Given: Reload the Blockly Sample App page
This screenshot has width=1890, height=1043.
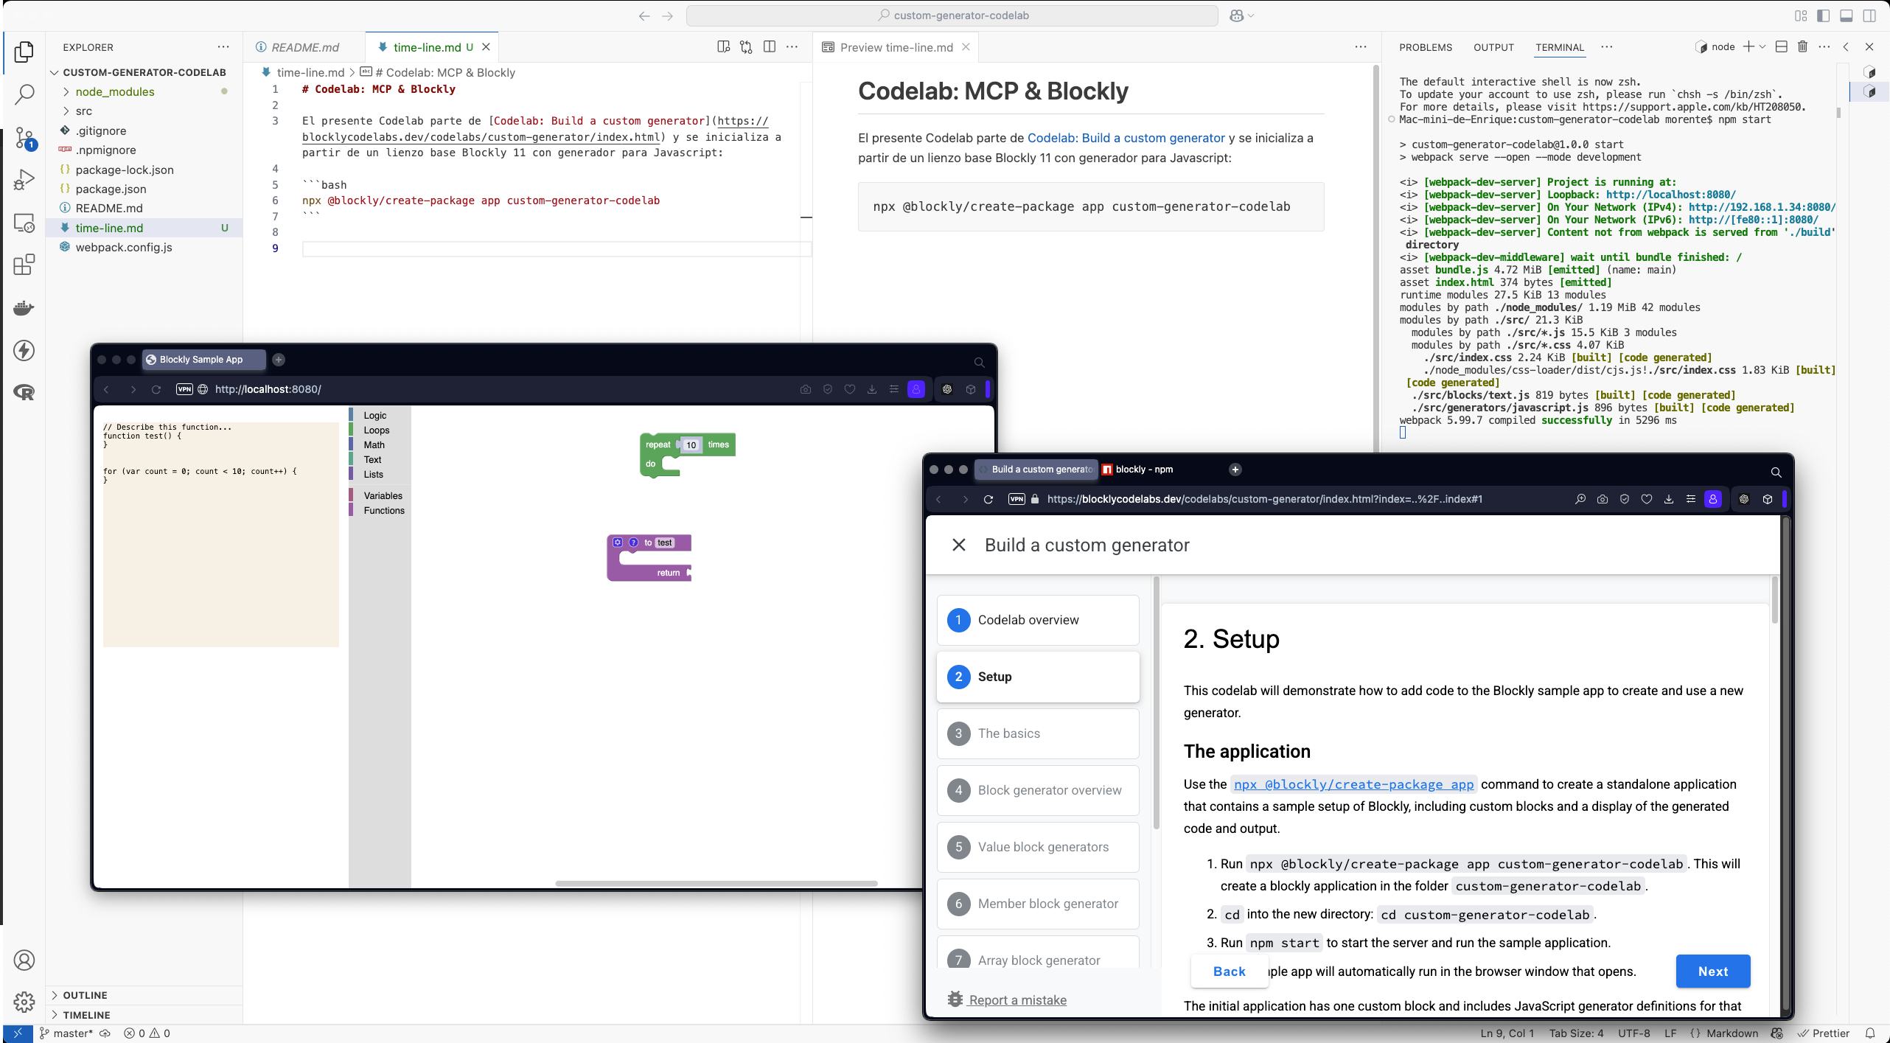Looking at the screenshot, I should [156, 389].
